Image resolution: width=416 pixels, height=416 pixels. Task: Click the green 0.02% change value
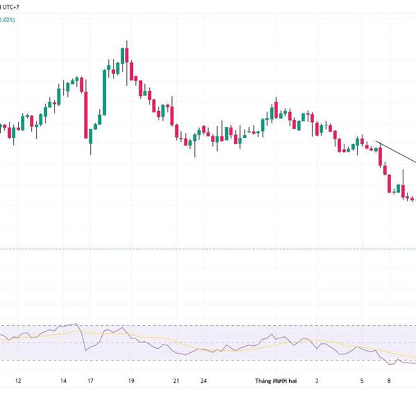tap(7, 20)
